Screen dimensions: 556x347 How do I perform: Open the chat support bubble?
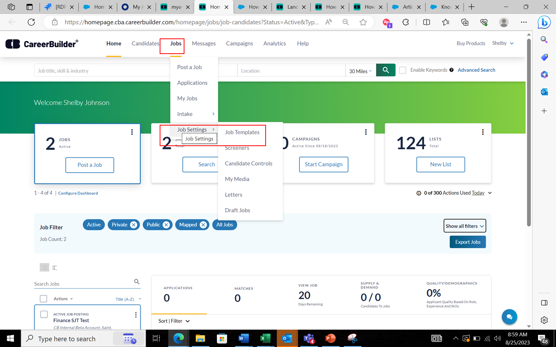[509, 317]
